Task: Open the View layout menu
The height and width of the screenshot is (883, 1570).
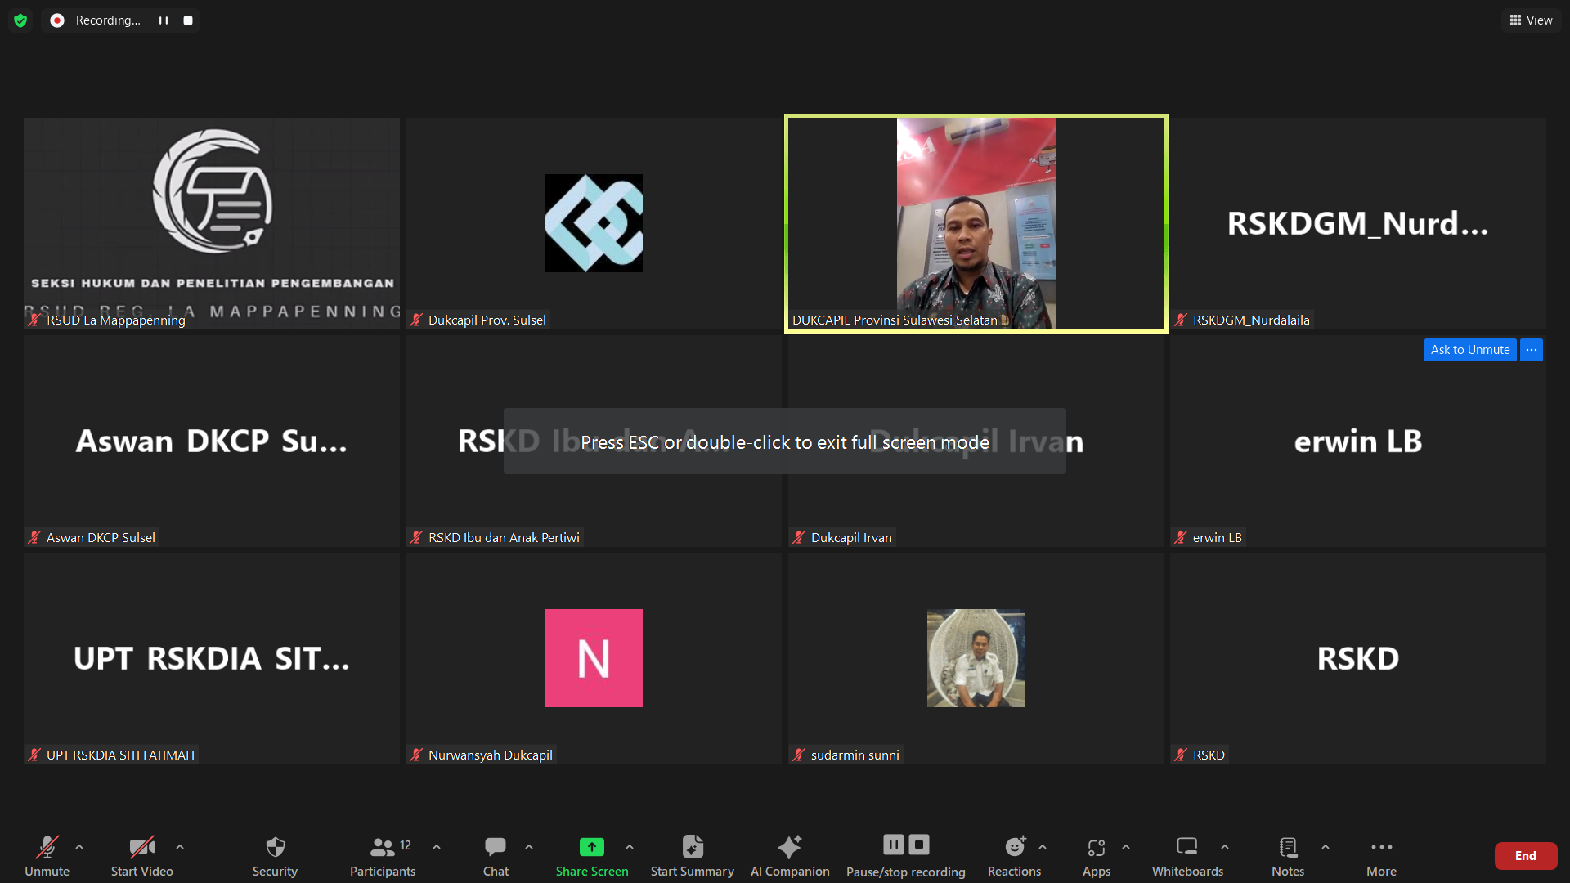Action: pyautogui.click(x=1532, y=20)
